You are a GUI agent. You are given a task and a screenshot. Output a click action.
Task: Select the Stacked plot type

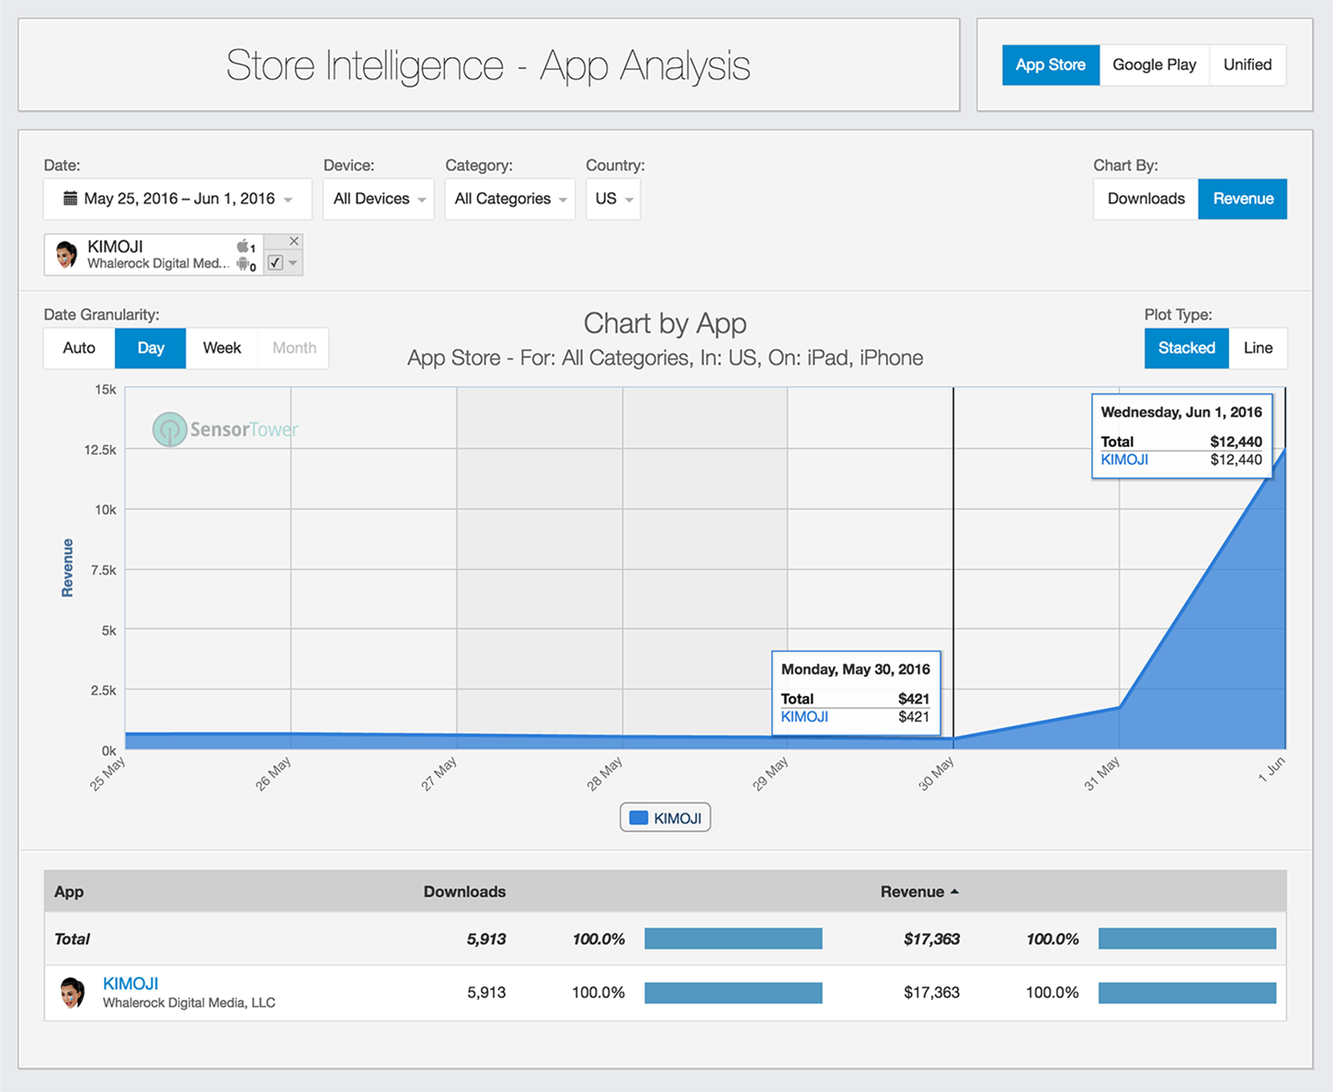[x=1187, y=347]
